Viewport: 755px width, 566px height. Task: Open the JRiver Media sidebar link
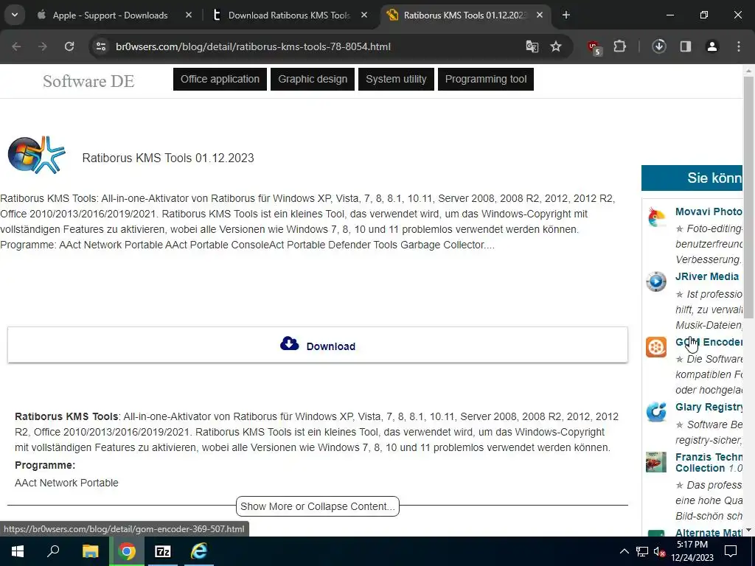point(707,276)
